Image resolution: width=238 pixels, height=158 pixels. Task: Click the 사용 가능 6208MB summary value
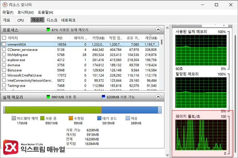[x=93, y=130]
